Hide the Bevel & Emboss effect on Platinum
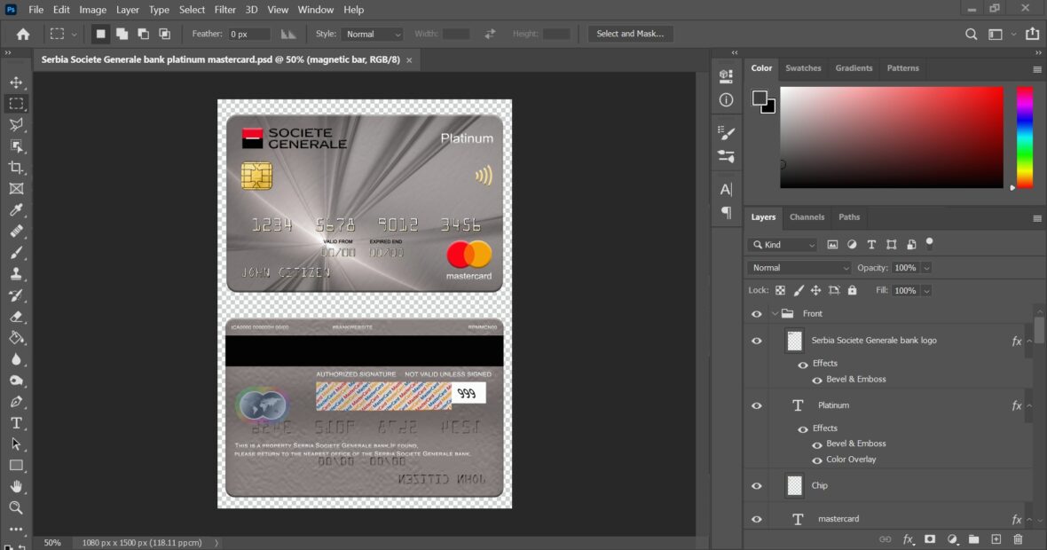1047x550 pixels. click(x=816, y=443)
